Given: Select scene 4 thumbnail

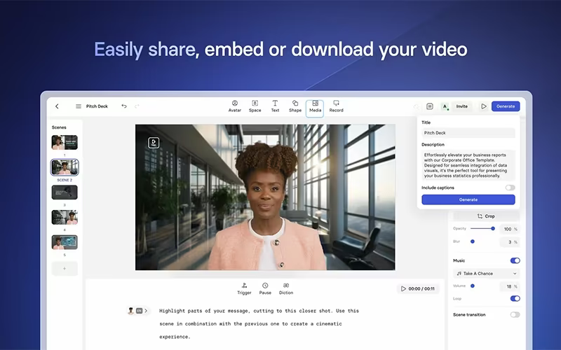Looking at the screenshot, I should (x=65, y=217).
